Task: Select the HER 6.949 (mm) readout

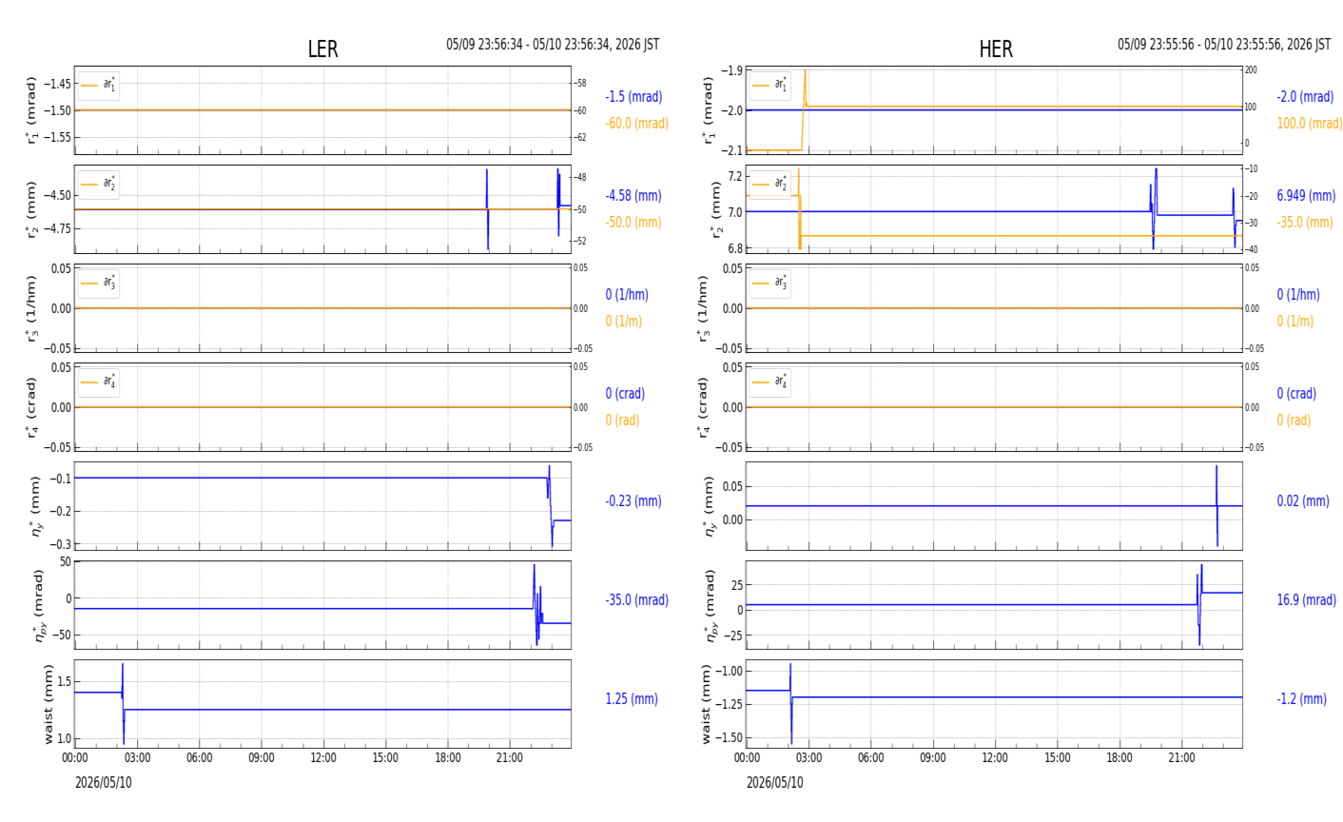Action: pos(1306,196)
